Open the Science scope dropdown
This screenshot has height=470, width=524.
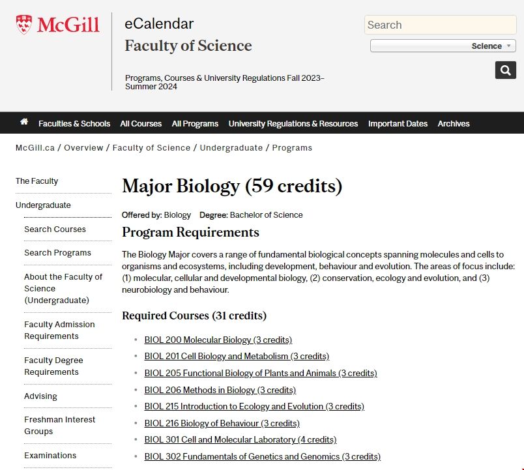coord(443,46)
